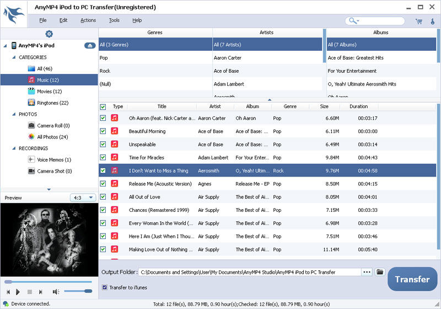Open the shopping cart purchase icon

(419, 22)
